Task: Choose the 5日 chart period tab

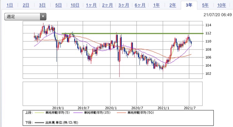Action: click(58, 5)
